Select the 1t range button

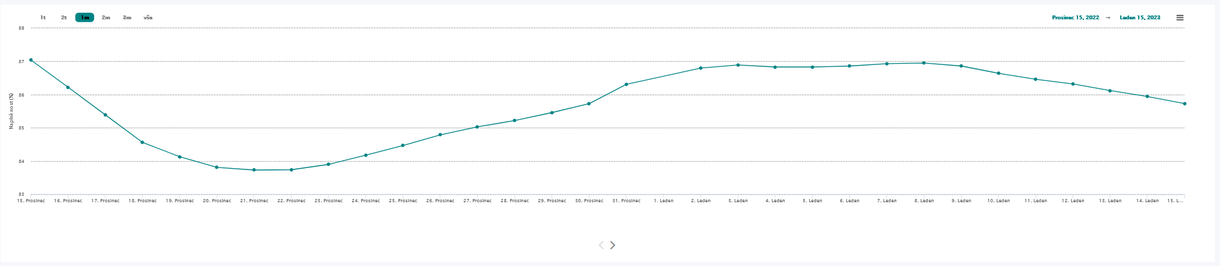pyautogui.click(x=43, y=17)
